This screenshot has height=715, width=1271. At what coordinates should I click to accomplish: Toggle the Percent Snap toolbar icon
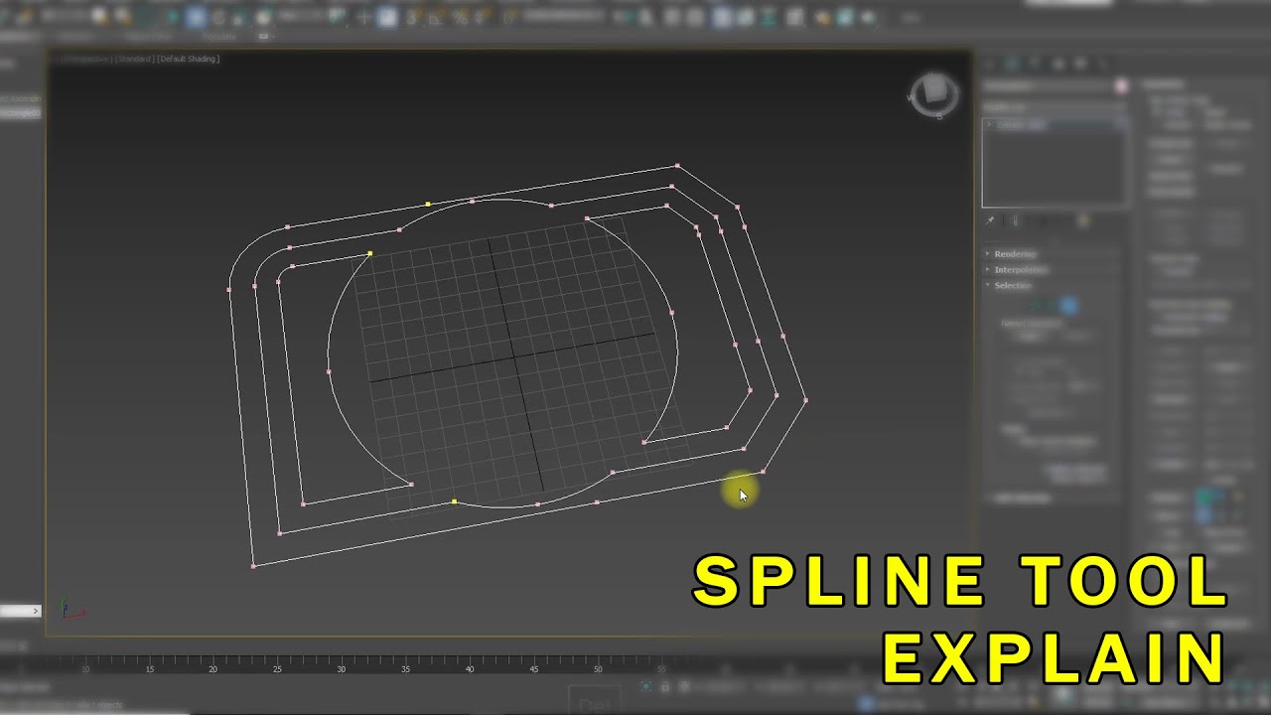461,17
